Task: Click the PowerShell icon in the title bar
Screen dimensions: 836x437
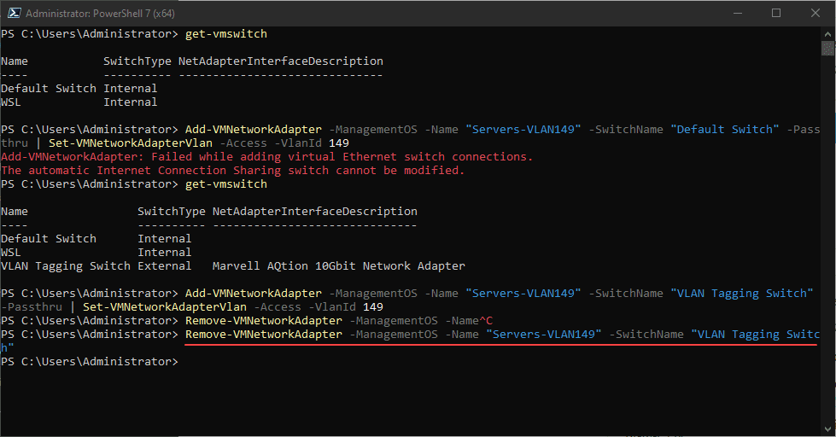Action: click(12, 13)
